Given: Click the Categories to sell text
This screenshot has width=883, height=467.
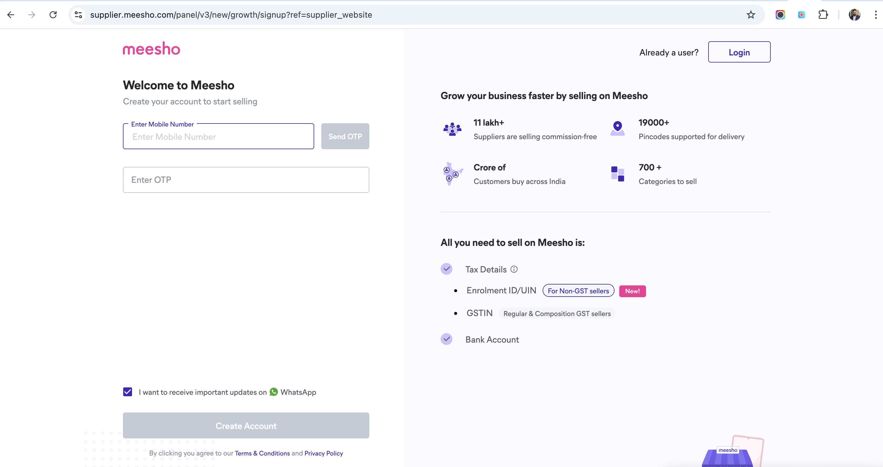Looking at the screenshot, I should (x=667, y=181).
